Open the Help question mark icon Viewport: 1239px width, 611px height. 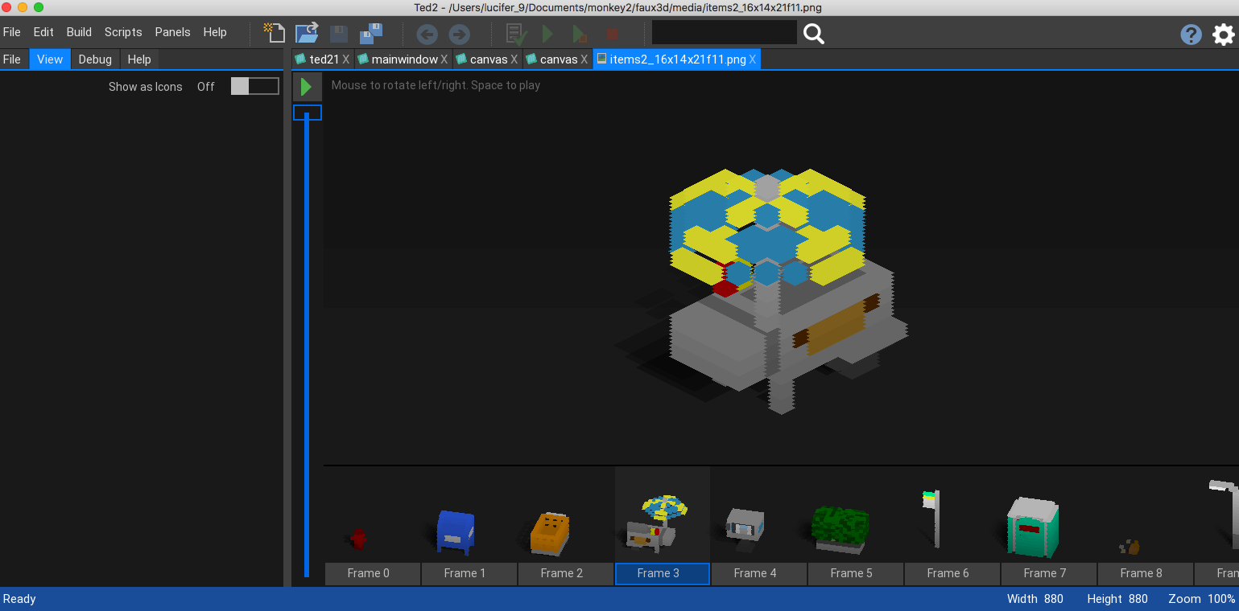1191,35
